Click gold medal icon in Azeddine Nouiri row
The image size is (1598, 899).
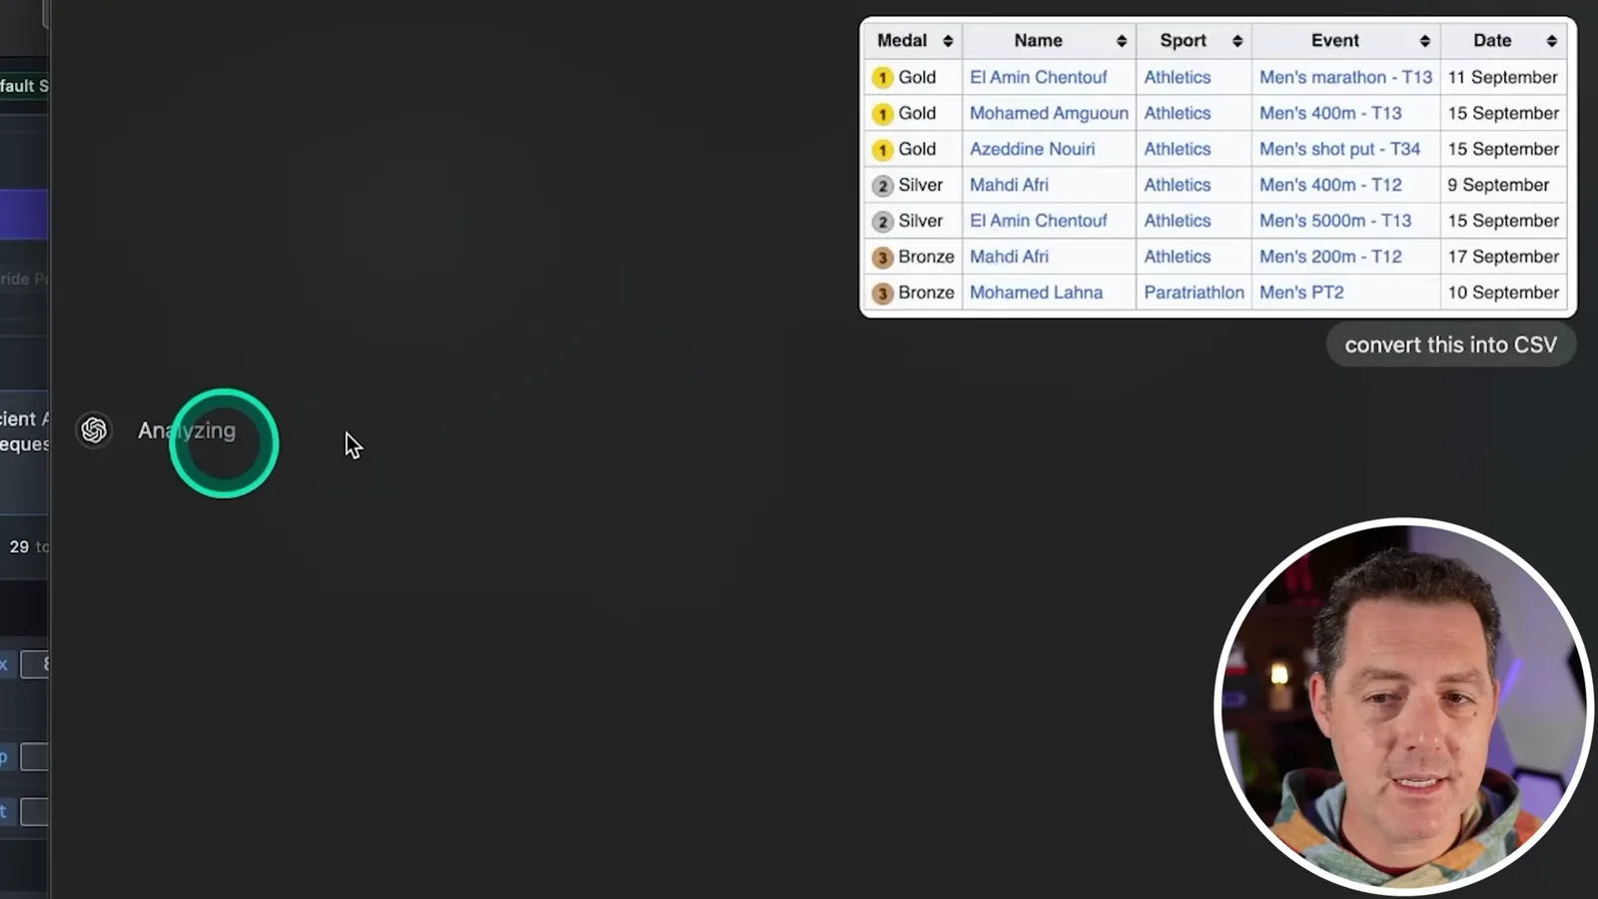882,150
